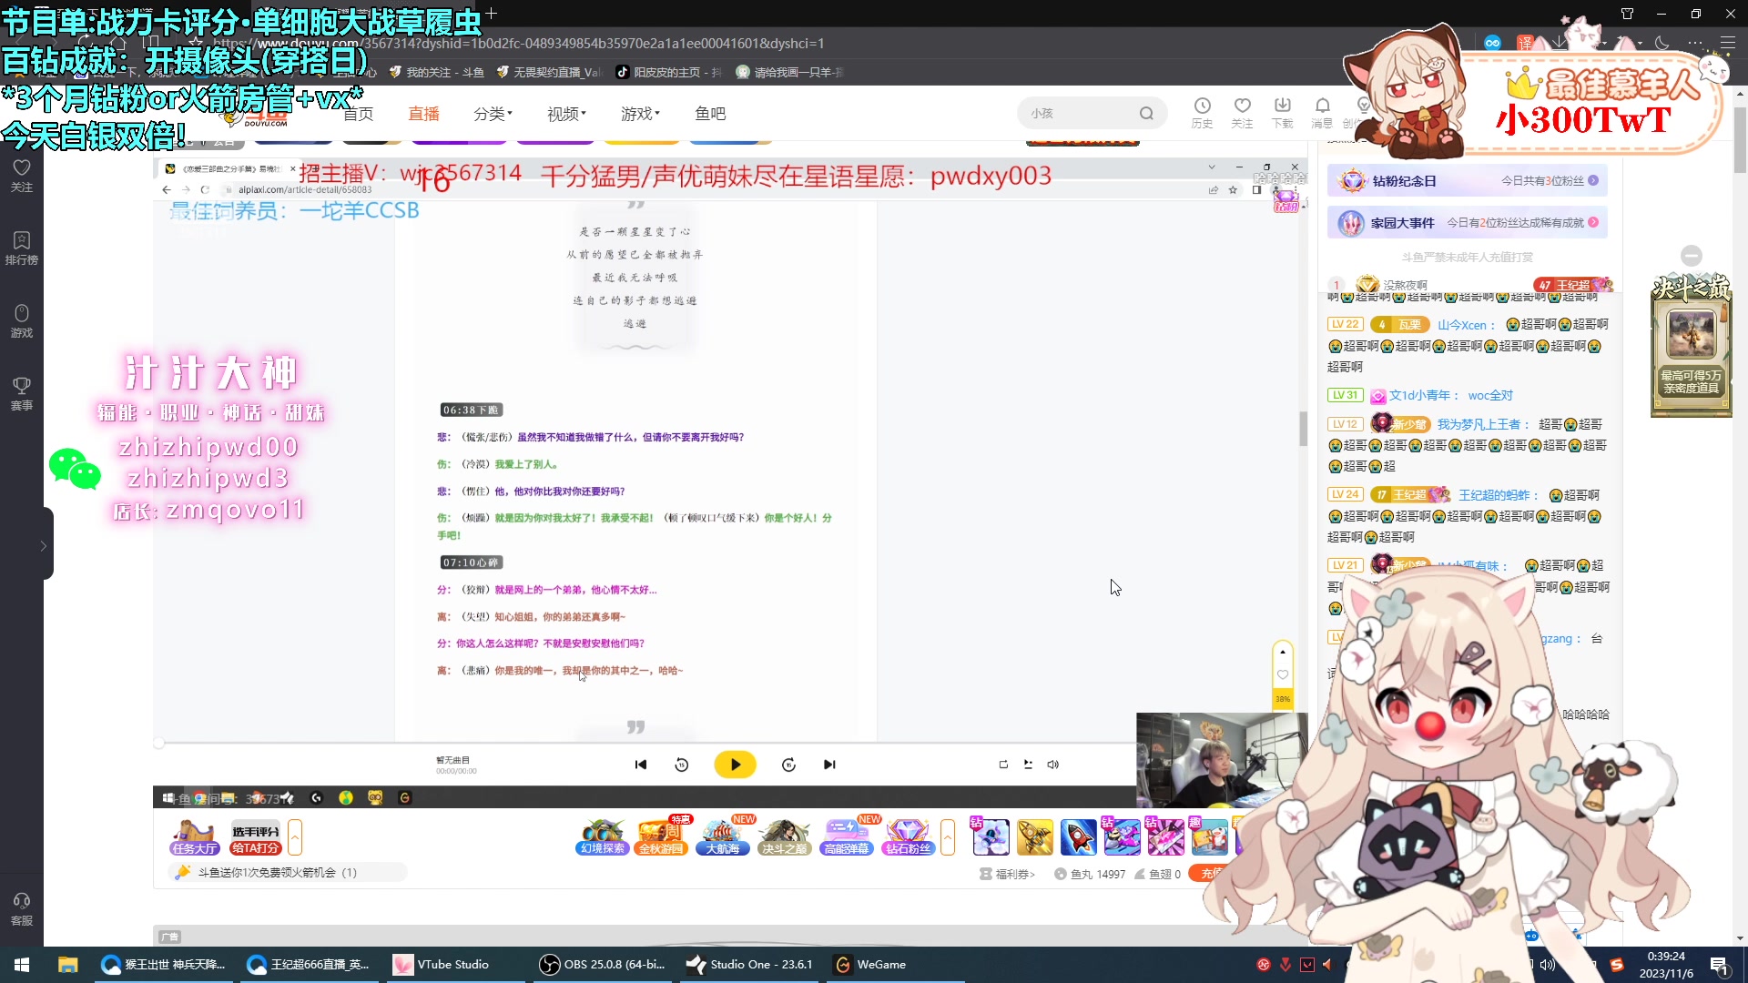Open the 幻境探索 activity icon
The height and width of the screenshot is (983, 1748).
603,837
